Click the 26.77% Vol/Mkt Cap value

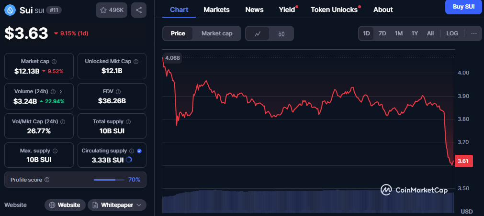tap(39, 131)
